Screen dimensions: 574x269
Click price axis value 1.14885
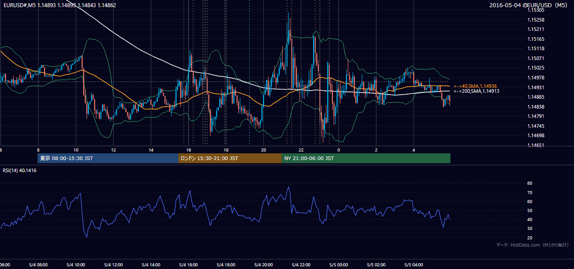click(535, 97)
